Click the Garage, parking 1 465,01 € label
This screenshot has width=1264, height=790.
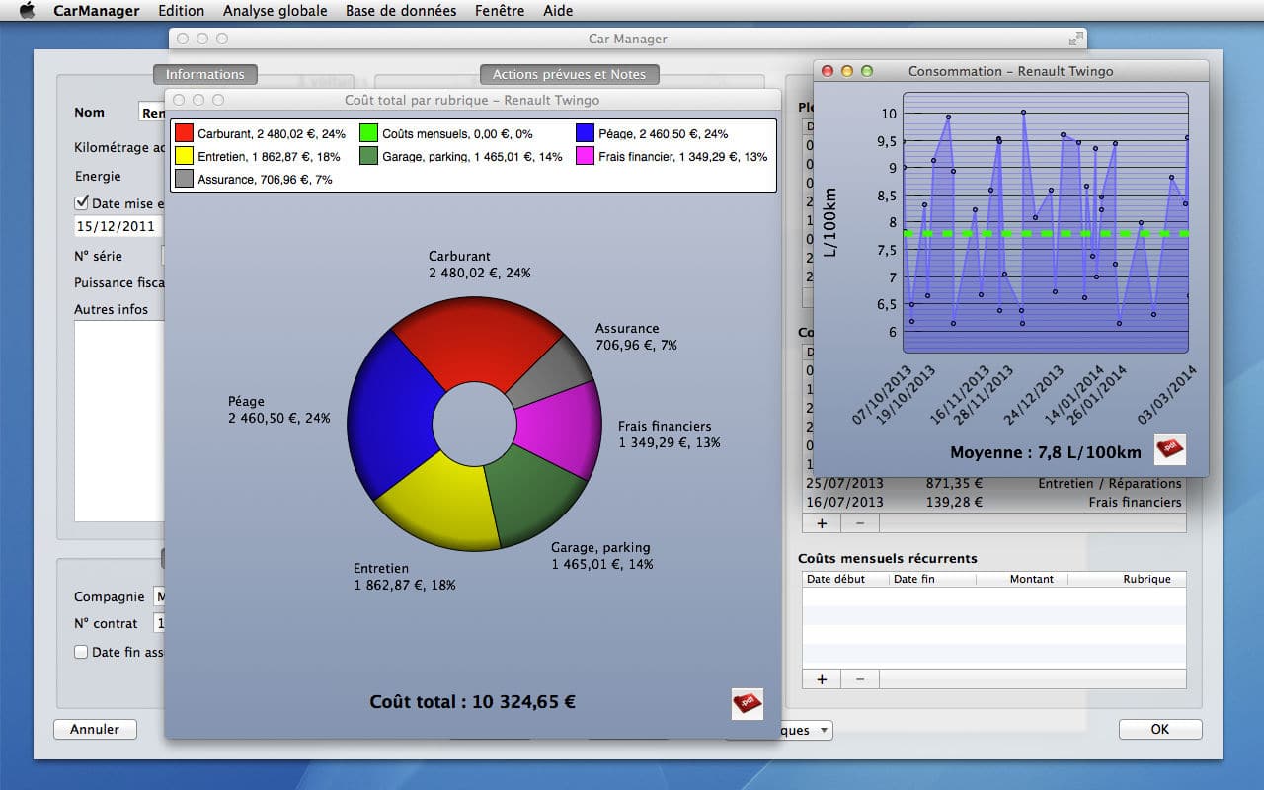coord(601,556)
